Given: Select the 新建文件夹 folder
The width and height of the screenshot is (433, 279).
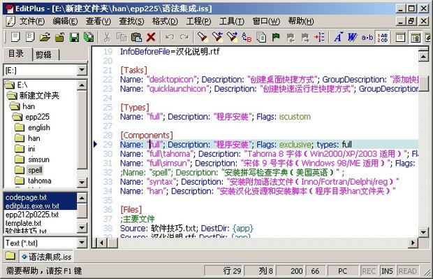Looking at the screenshot, I should click(x=39, y=96).
